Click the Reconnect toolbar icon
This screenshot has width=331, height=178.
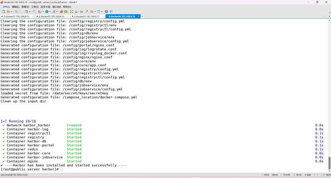[21, 12]
